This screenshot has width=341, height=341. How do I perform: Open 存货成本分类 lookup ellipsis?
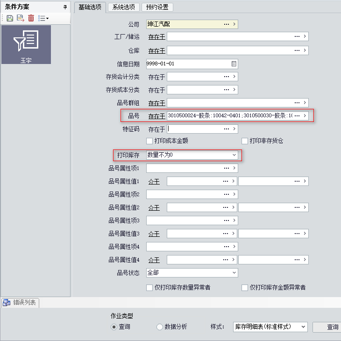pyautogui.click(x=227, y=90)
